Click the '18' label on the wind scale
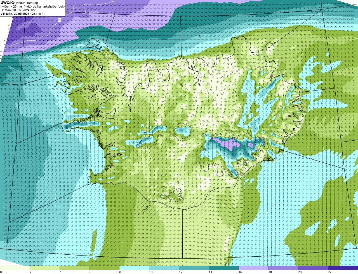 (270, 272)
